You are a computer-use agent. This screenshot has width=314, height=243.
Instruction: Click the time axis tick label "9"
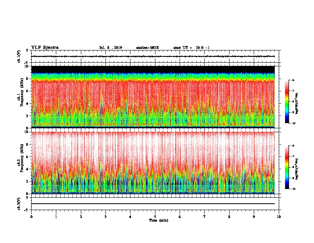tap(254, 217)
